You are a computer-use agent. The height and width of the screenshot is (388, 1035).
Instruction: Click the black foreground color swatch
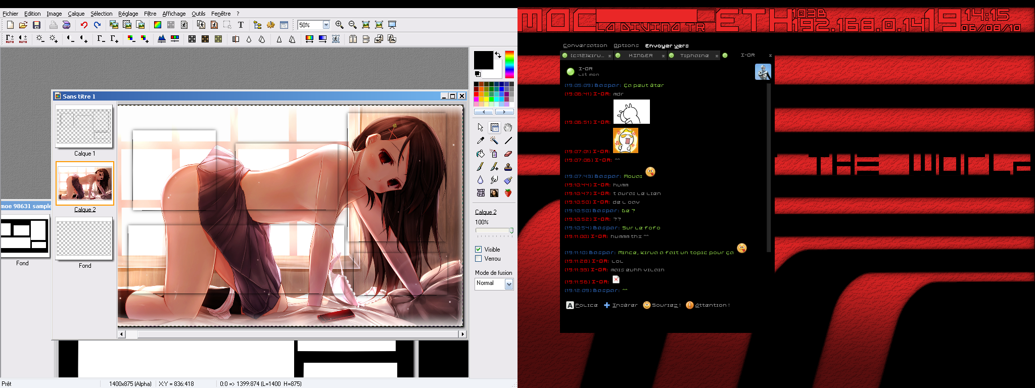(483, 60)
